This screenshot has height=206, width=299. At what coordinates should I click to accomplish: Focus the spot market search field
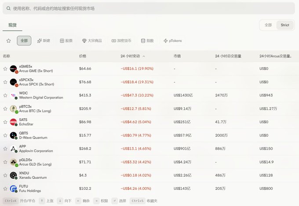tap(149, 8)
